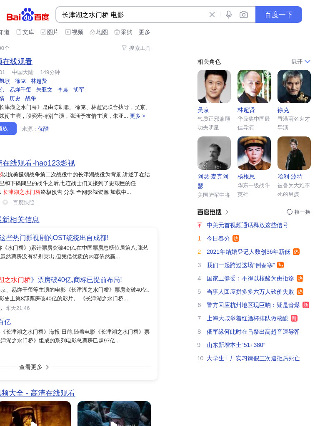Open hot search 2021年结婚登记人数创36年新低
This screenshot has width=320, height=426.
coord(248,252)
